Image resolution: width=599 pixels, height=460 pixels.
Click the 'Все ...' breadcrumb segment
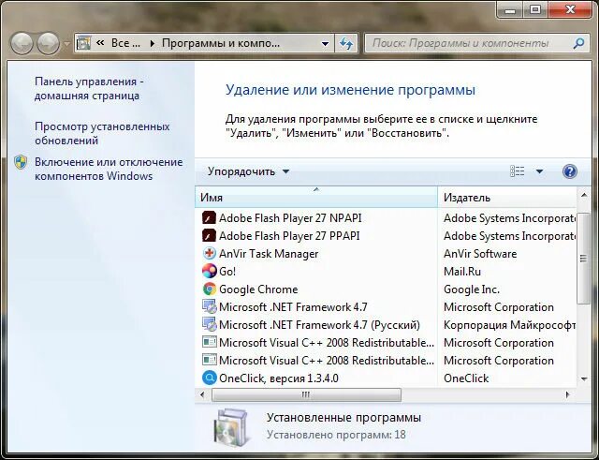125,43
